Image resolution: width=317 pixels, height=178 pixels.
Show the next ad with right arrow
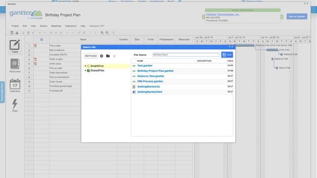[x=282, y=17]
